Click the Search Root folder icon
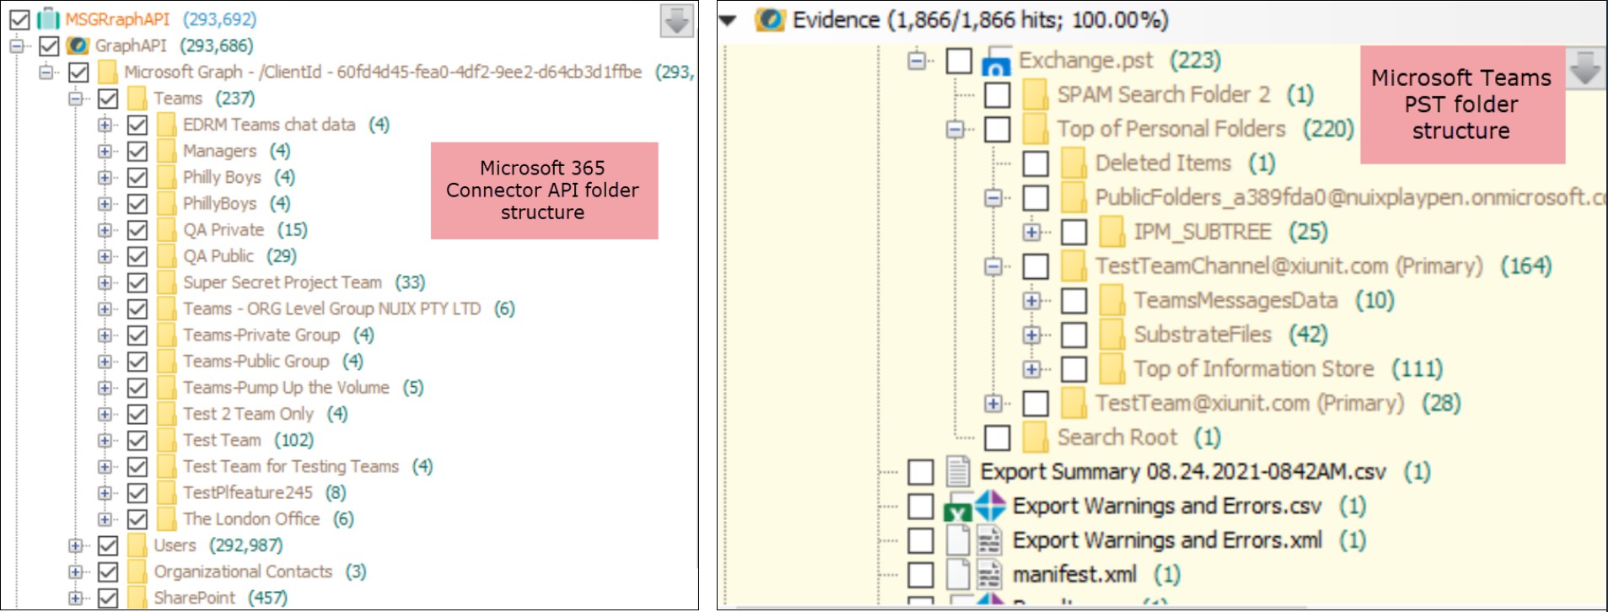Viewport: 1608px width, 612px height. (x=1035, y=438)
